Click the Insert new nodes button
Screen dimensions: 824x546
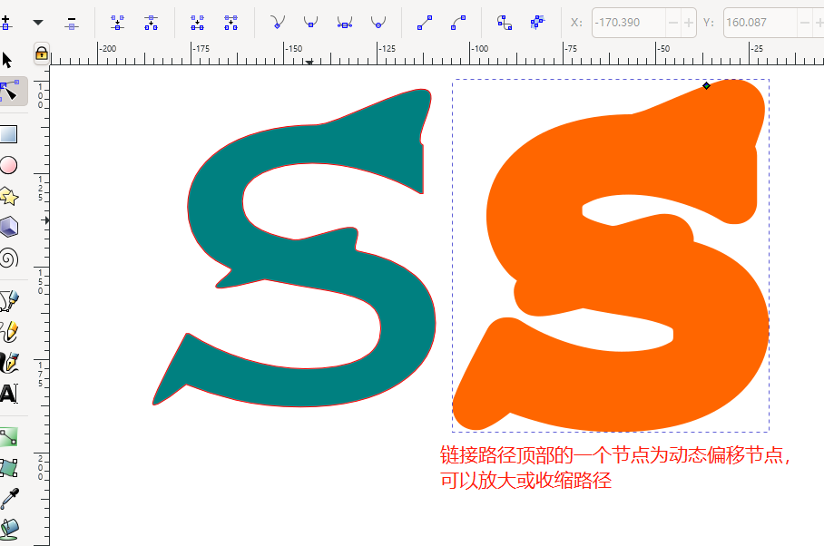point(5,23)
